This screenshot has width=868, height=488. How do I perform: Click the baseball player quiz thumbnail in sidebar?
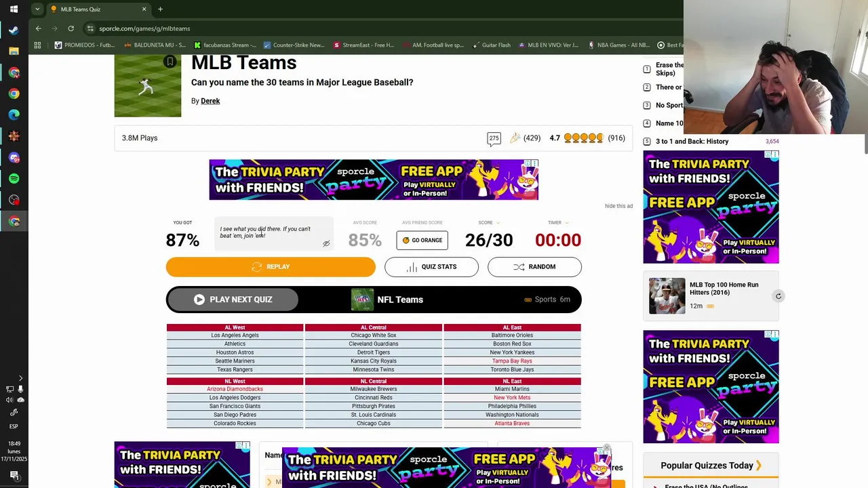coord(667,296)
